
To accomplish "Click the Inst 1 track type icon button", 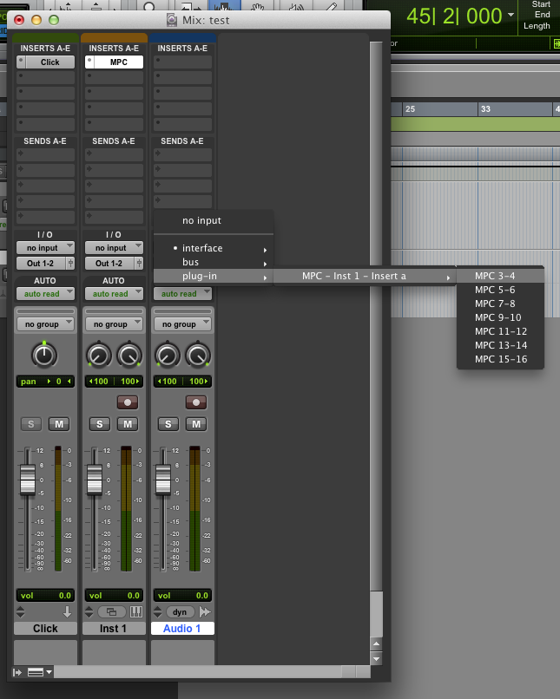I will pyautogui.click(x=113, y=611).
